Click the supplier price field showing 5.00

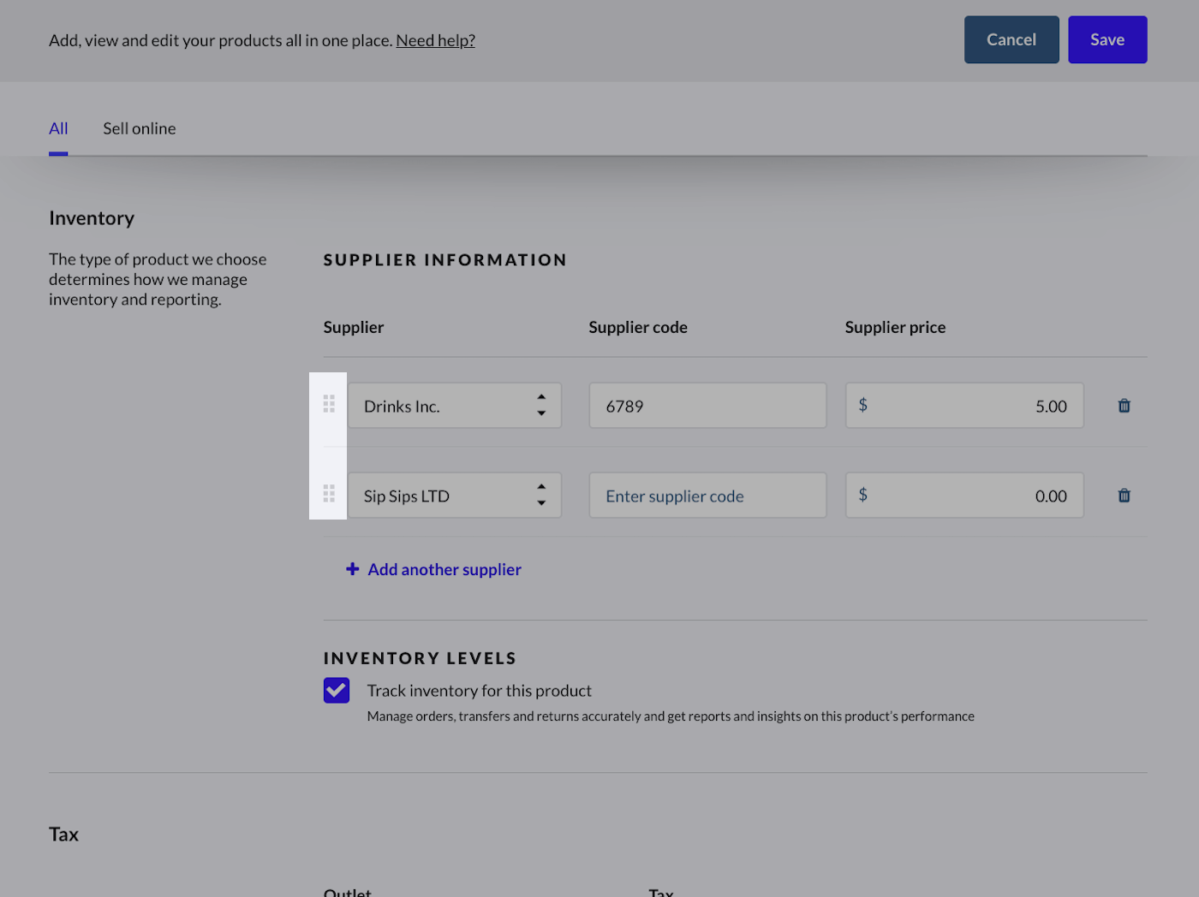click(x=976, y=406)
